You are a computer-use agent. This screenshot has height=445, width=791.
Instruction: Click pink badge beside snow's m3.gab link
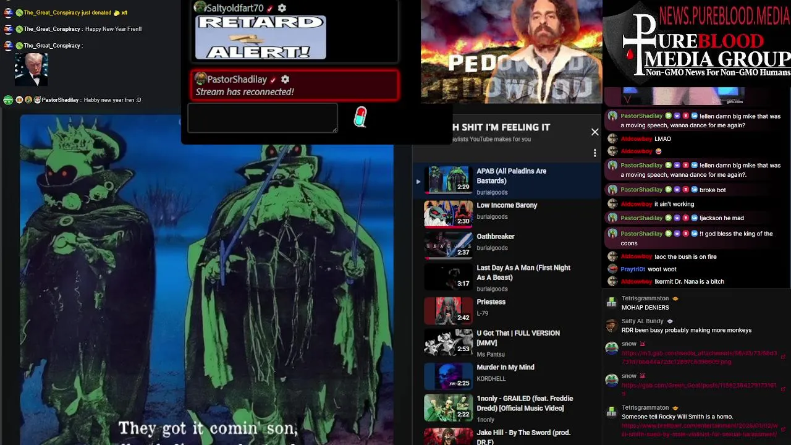(643, 344)
